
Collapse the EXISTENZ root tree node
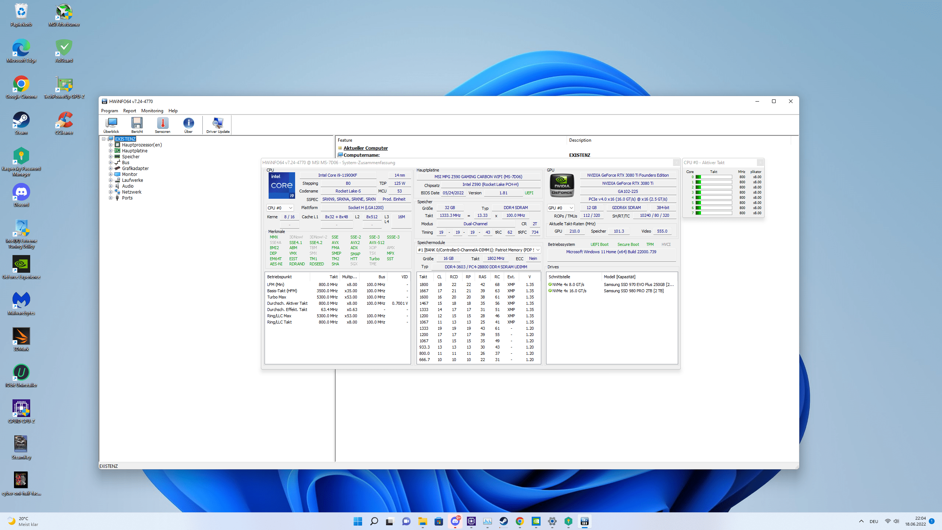pyautogui.click(x=104, y=139)
